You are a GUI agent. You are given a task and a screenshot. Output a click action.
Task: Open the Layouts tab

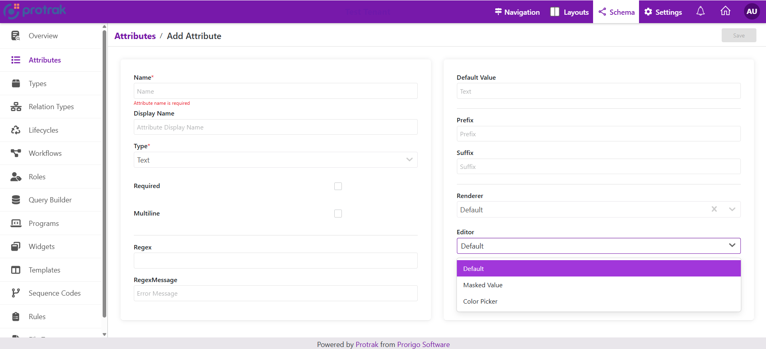pos(570,12)
